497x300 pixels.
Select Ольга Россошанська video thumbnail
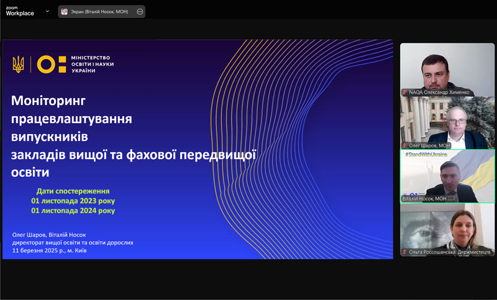tap(447, 230)
